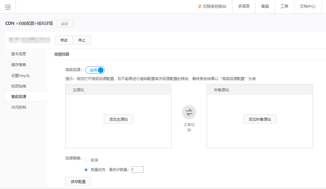The width and height of the screenshot is (326, 189).
Task: Go to 访问控制 in the sidebar
Action: coord(19,107)
